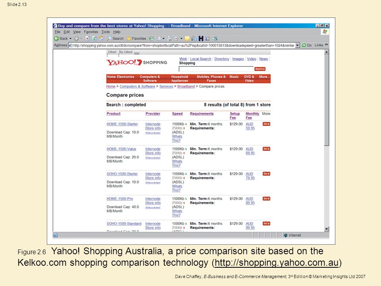Image resolution: width=381 pixels, height=286 pixels.
Task: Click More... in the red category bar
Action: click(x=264, y=77)
